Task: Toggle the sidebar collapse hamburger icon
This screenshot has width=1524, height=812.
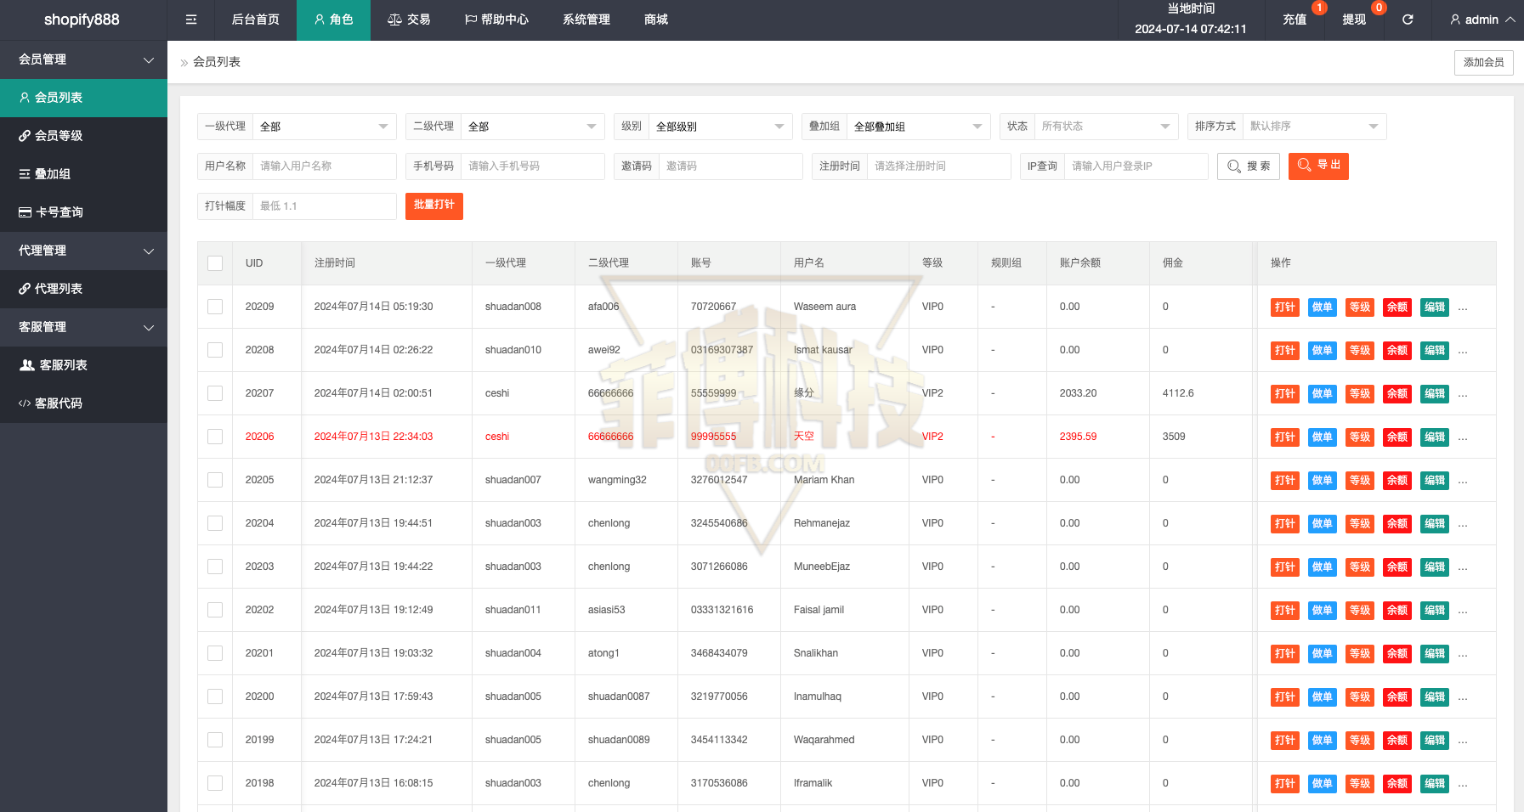Action: (191, 20)
